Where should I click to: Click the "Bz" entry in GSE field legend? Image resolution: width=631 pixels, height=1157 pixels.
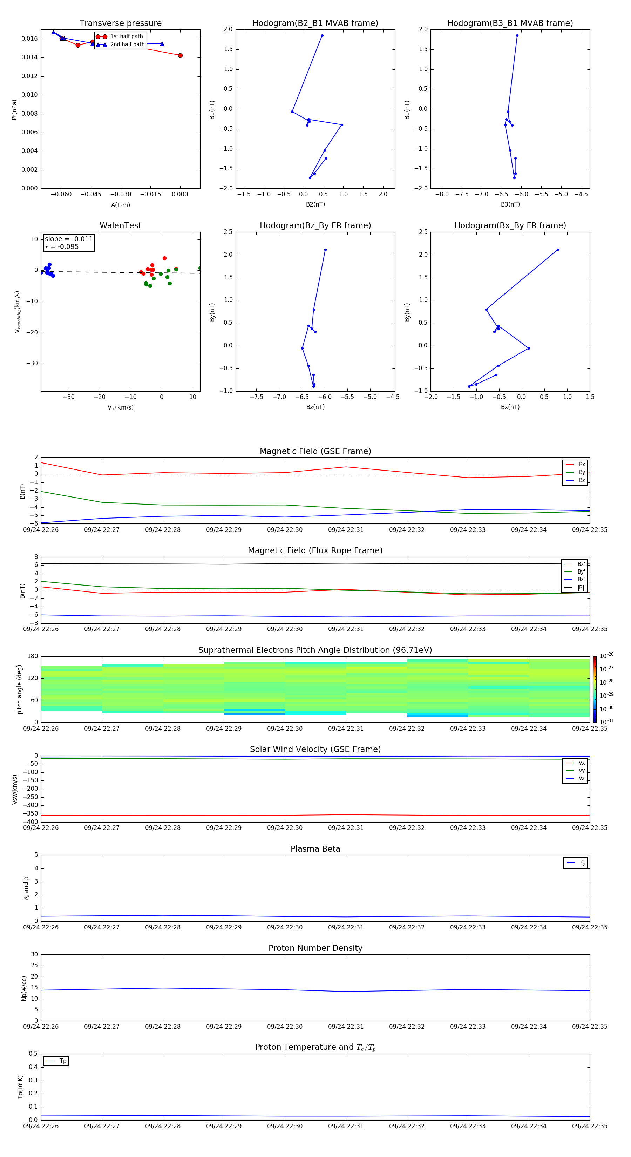pyautogui.click(x=575, y=481)
